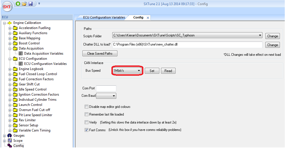Switch to ECU Configuration Variables tab
Viewport: 285px width, 148px height.
point(104,17)
